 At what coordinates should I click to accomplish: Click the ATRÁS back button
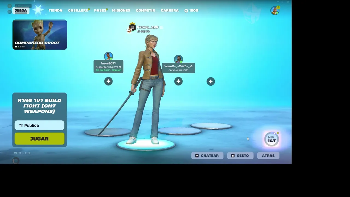point(268,156)
